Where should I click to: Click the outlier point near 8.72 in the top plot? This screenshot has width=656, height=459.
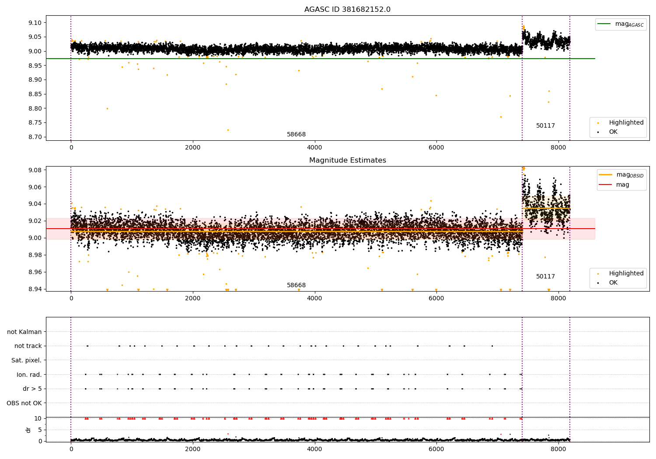(228, 130)
